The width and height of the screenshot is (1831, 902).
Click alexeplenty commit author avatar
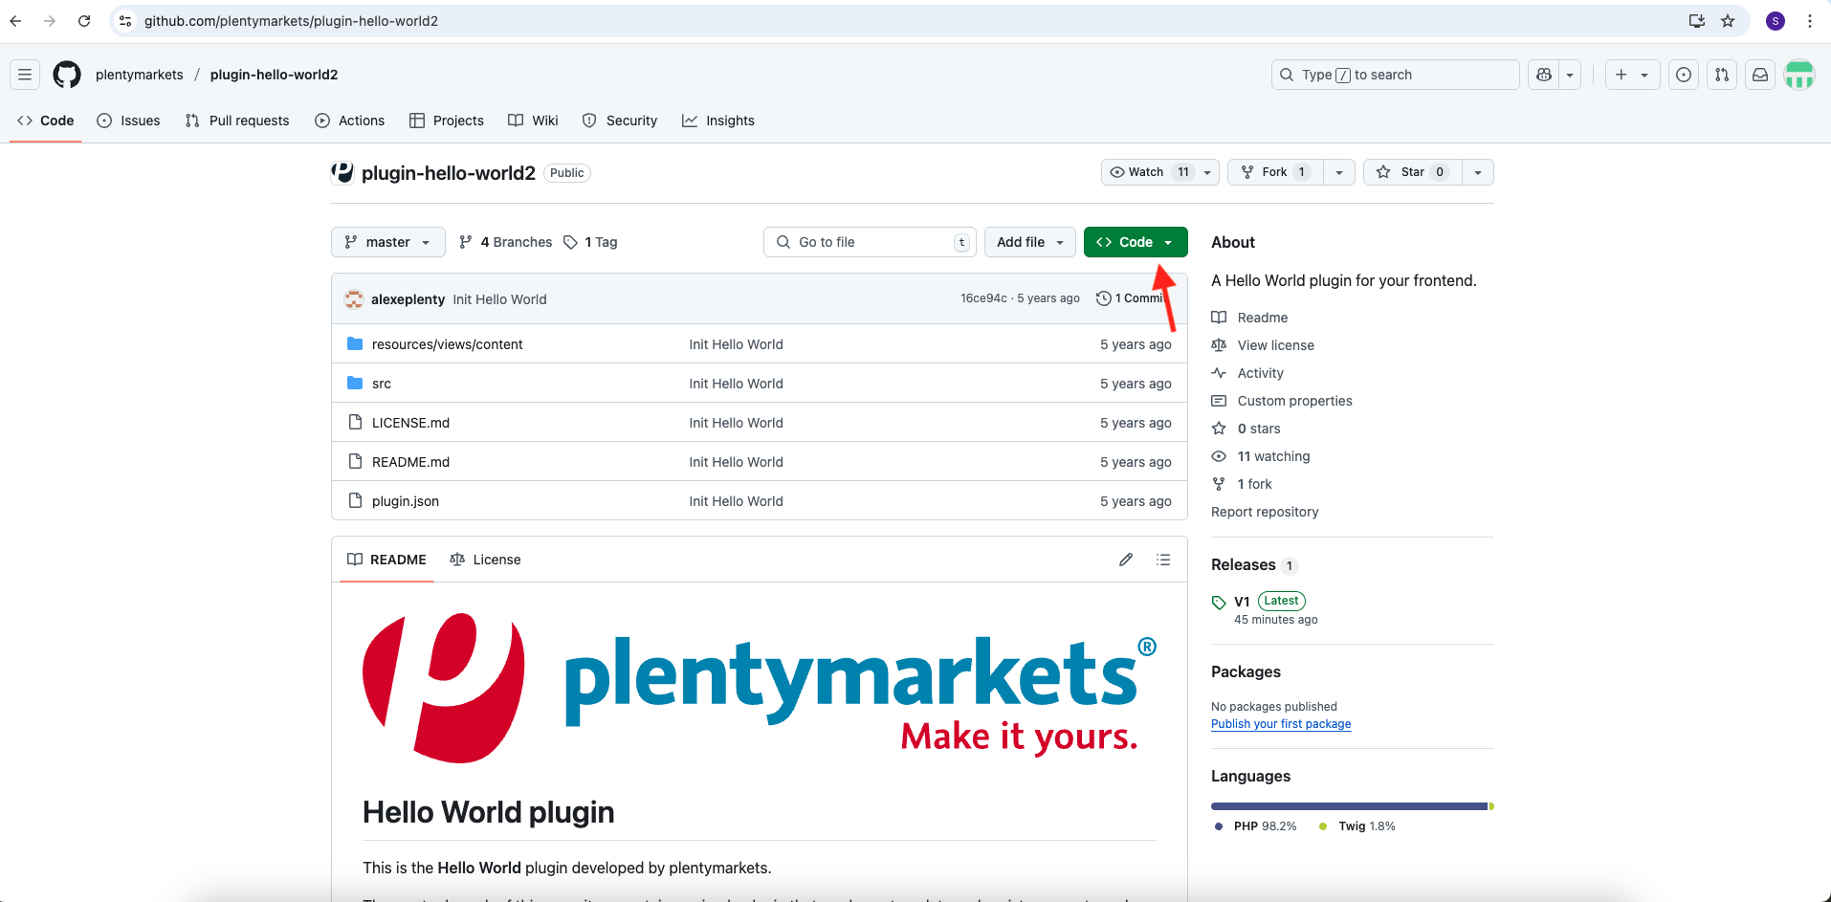(x=354, y=299)
